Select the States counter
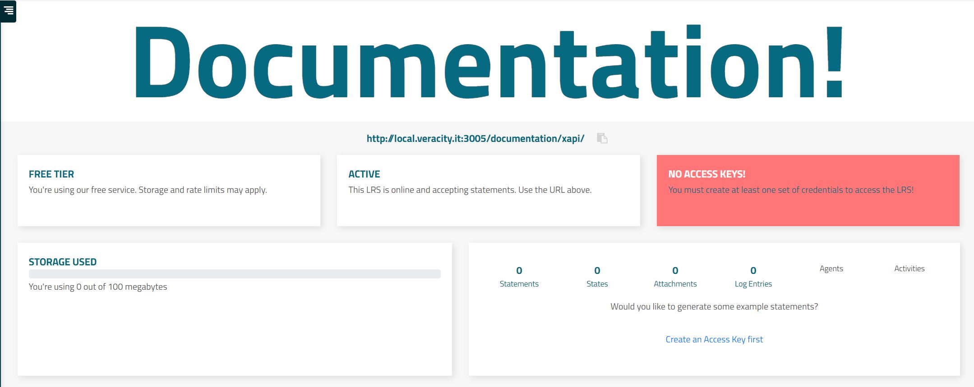This screenshot has height=387, width=974. click(597, 277)
